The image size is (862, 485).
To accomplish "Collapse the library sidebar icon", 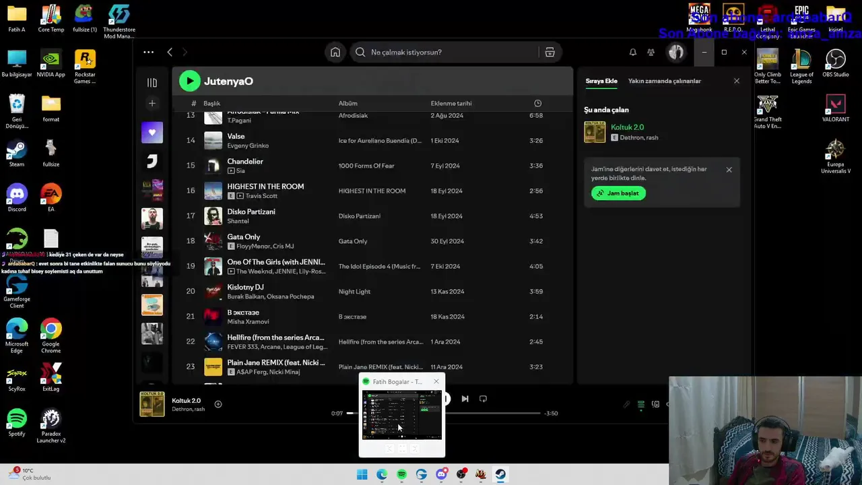I will point(152,82).
